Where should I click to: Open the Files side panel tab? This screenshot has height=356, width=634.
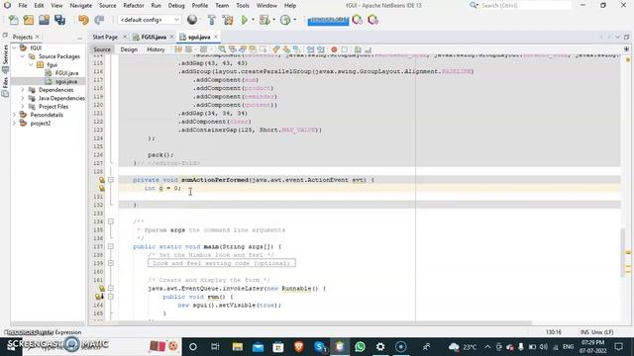click(5, 83)
